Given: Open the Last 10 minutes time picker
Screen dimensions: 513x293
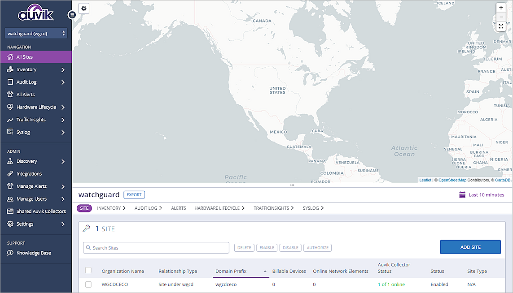Looking at the screenshot, I should pyautogui.click(x=482, y=194).
